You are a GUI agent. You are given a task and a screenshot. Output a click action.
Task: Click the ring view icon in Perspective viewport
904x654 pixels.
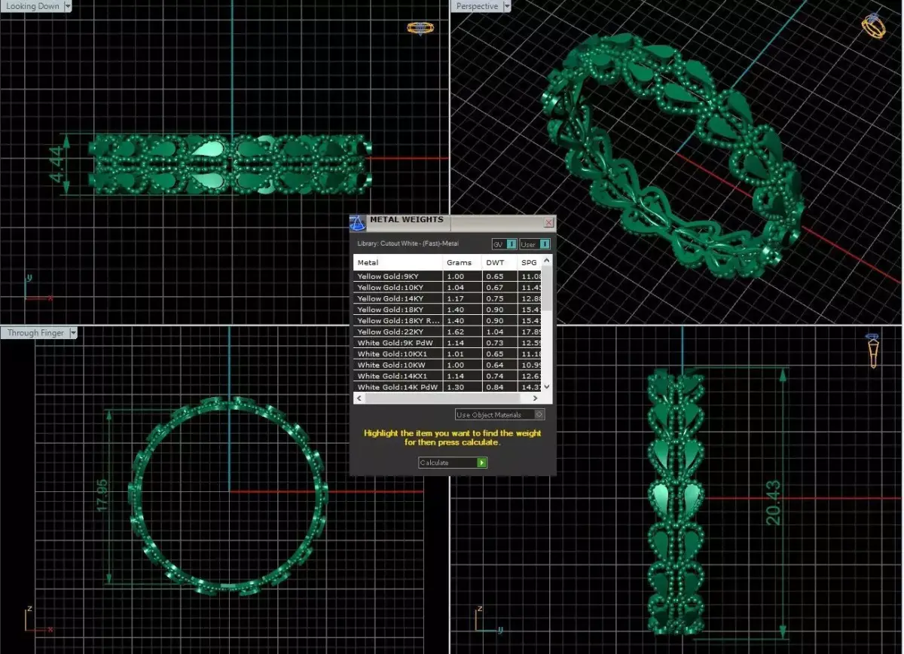click(x=874, y=25)
